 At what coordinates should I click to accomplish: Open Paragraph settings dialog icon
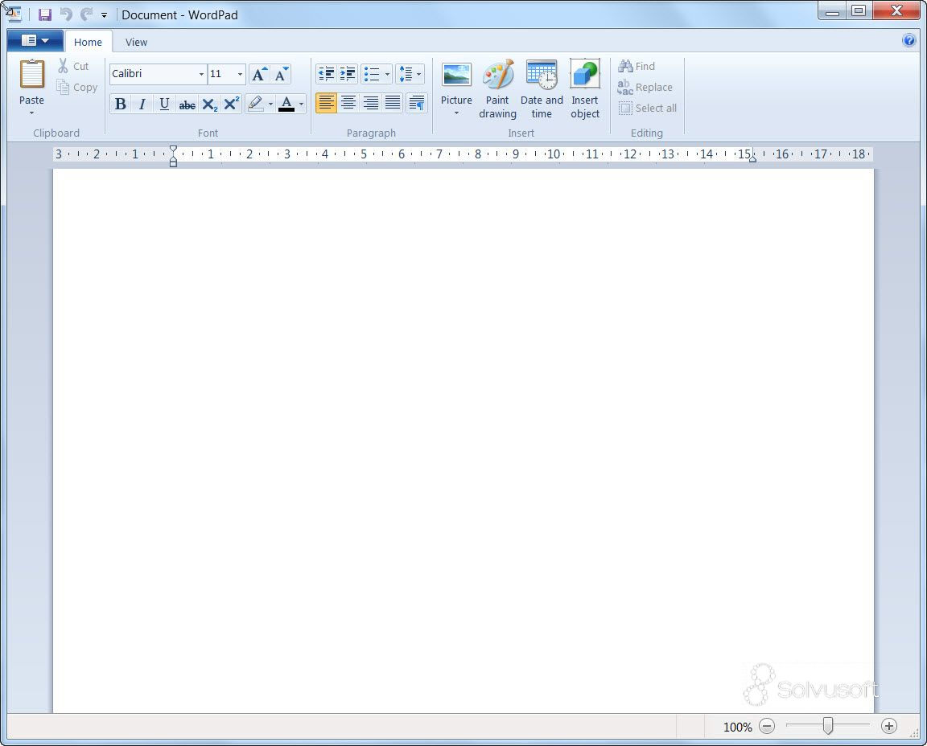point(417,104)
